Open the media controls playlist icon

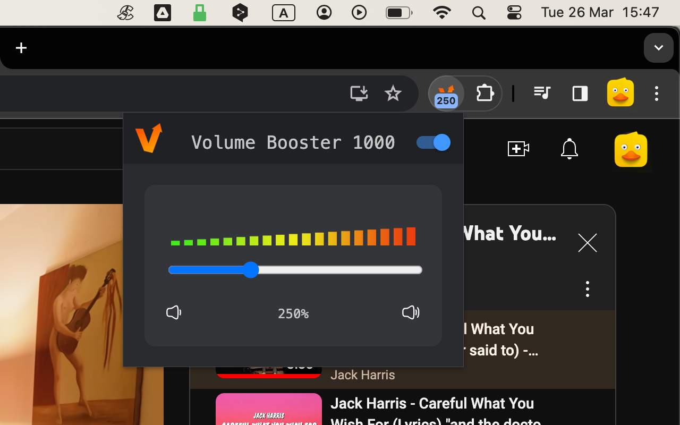pyautogui.click(x=542, y=93)
